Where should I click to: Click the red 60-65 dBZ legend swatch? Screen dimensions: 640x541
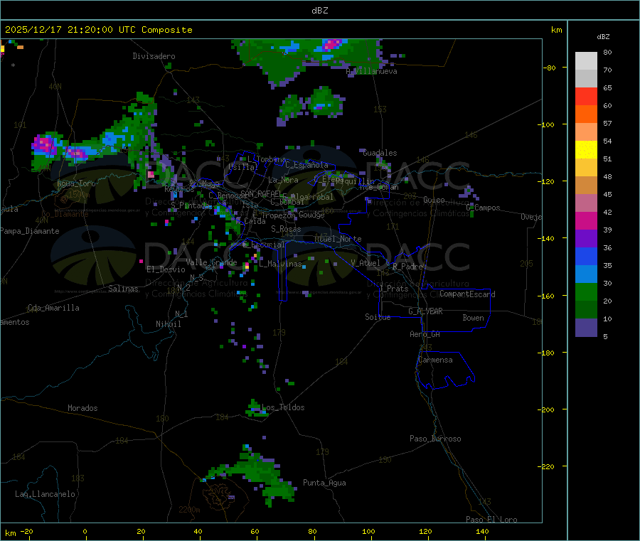point(586,96)
